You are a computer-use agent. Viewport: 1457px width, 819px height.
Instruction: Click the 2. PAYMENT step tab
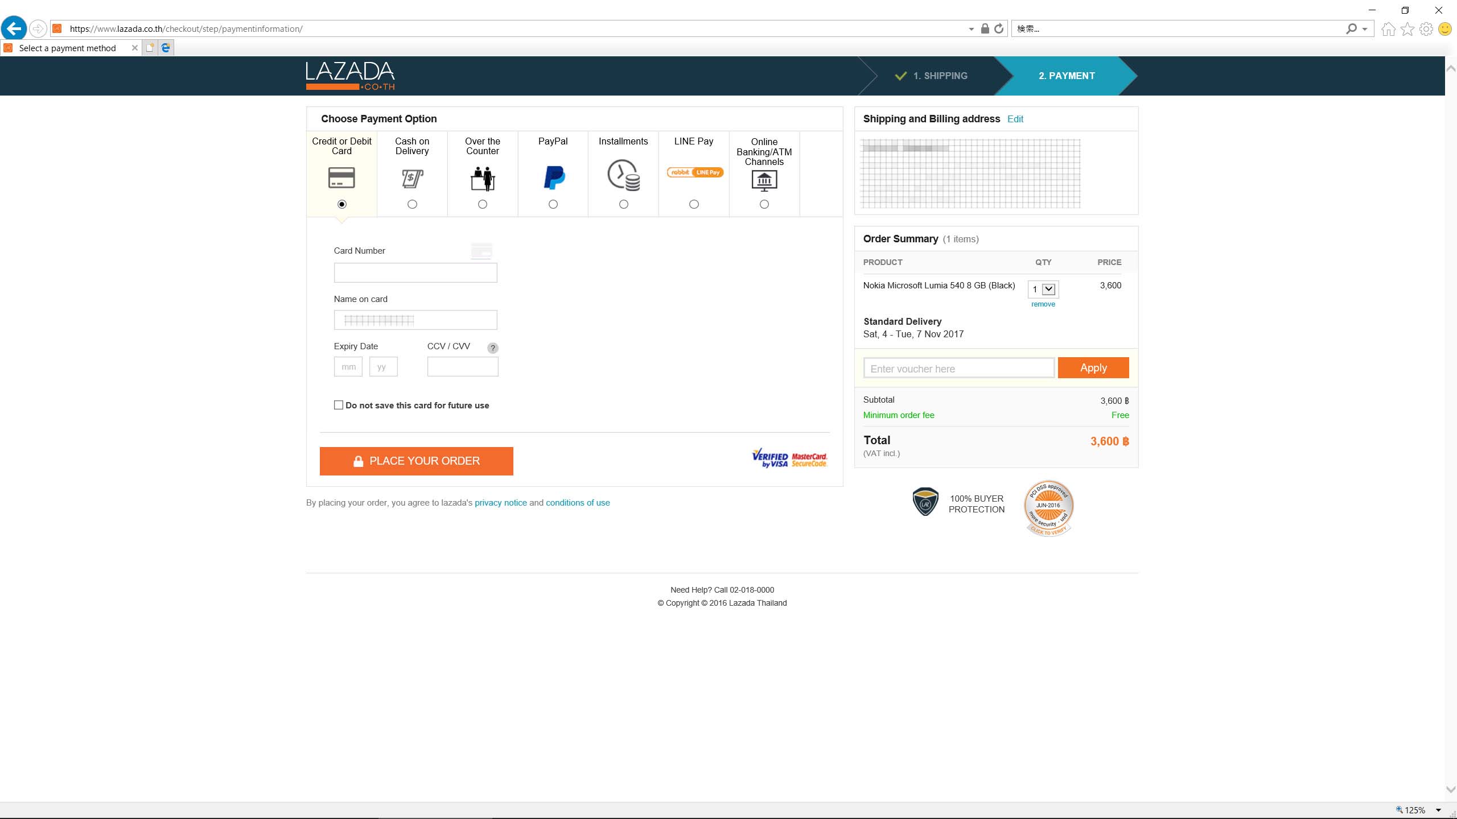pyautogui.click(x=1067, y=76)
